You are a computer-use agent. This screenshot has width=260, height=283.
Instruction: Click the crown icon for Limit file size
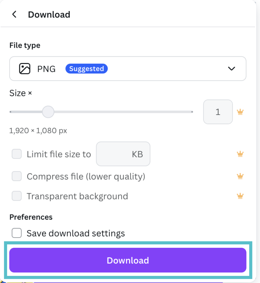[240, 154]
